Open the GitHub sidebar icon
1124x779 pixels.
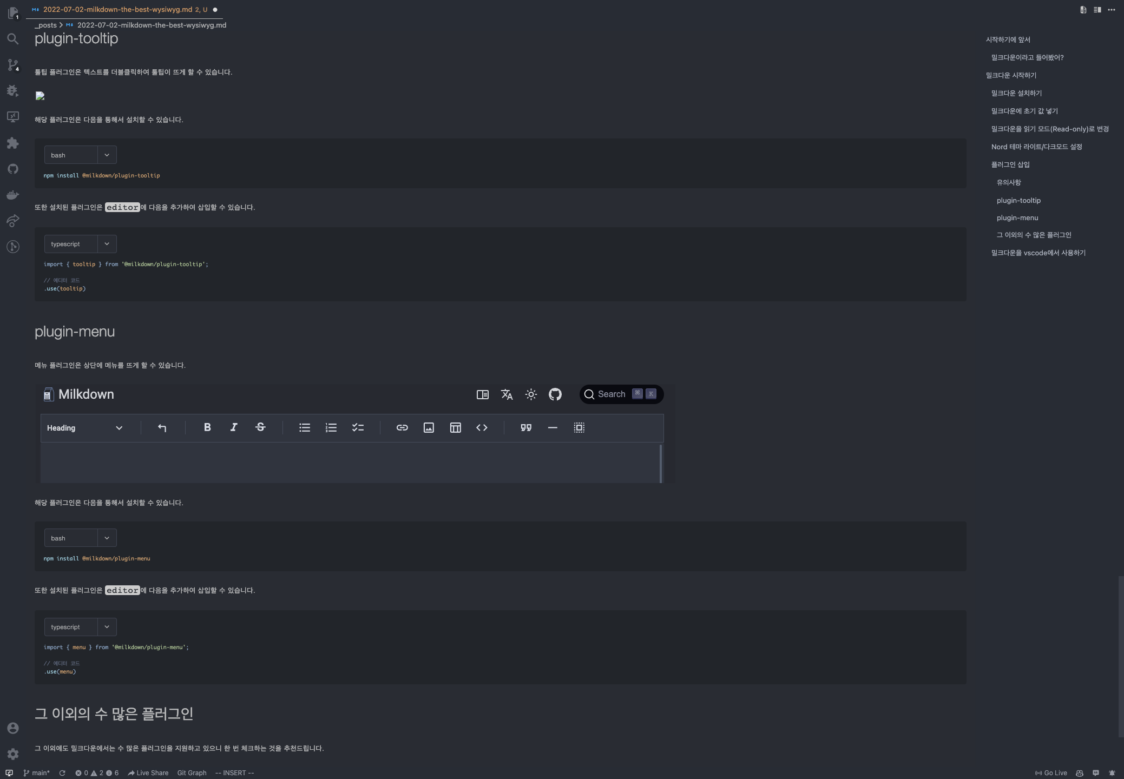13,169
